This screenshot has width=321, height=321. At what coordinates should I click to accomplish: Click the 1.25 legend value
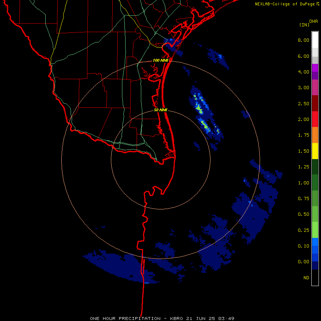coord(304,167)
